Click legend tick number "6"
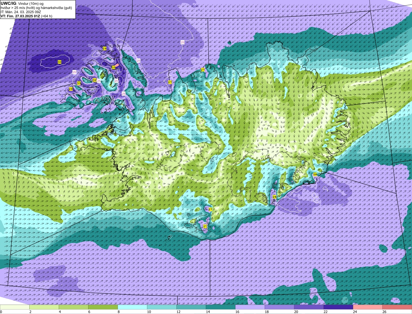This screenshot has height=314, width=412. pyautogui.click(x=90, y=312)
